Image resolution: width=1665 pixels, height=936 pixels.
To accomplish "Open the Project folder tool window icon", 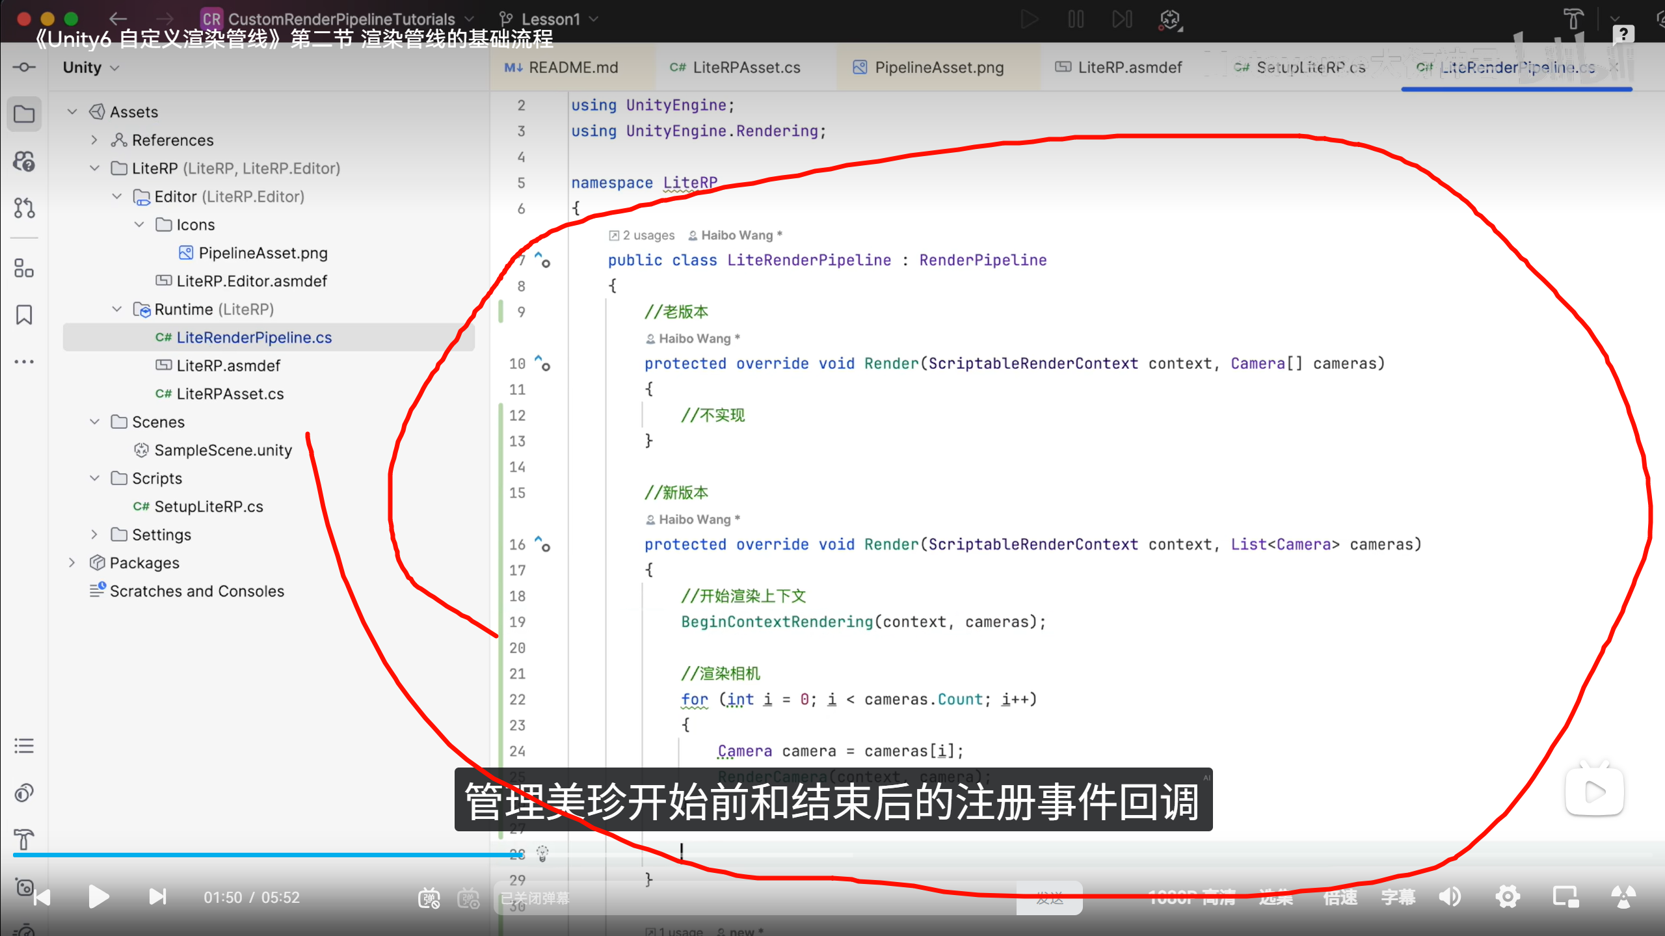I will point(24,114).
